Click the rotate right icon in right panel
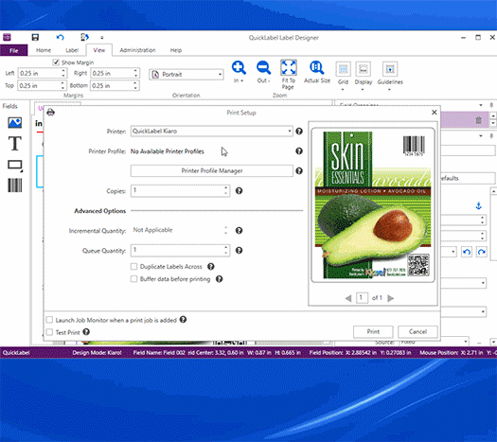The width and height of the screenshot is (497, 442). click(482, 252)
